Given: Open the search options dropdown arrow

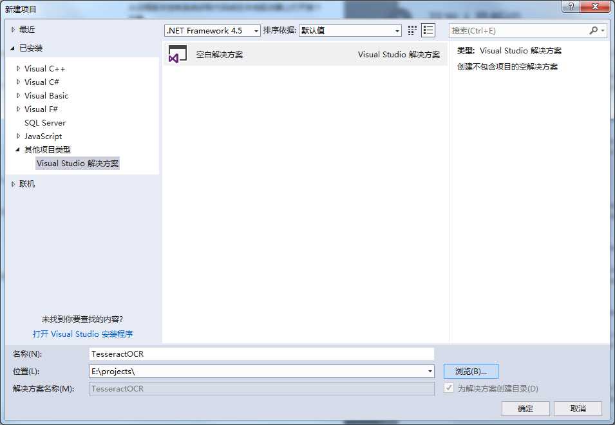Looking at the screenshot, I should pyautogui.click(x=603, y=30).
